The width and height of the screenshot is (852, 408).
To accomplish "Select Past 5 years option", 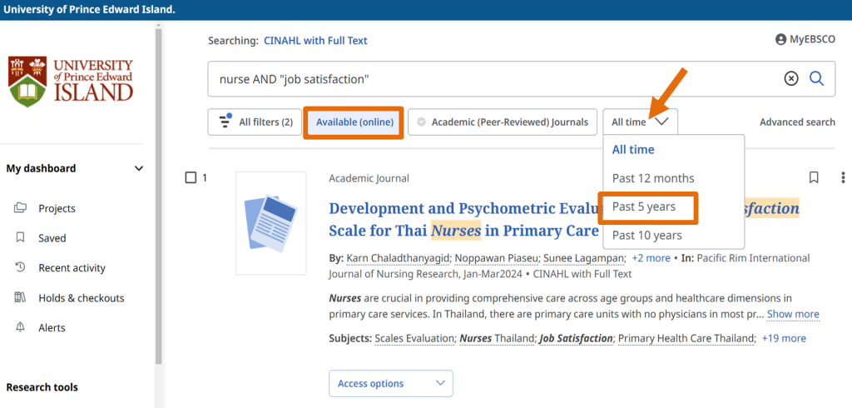I will coord(644,206).
